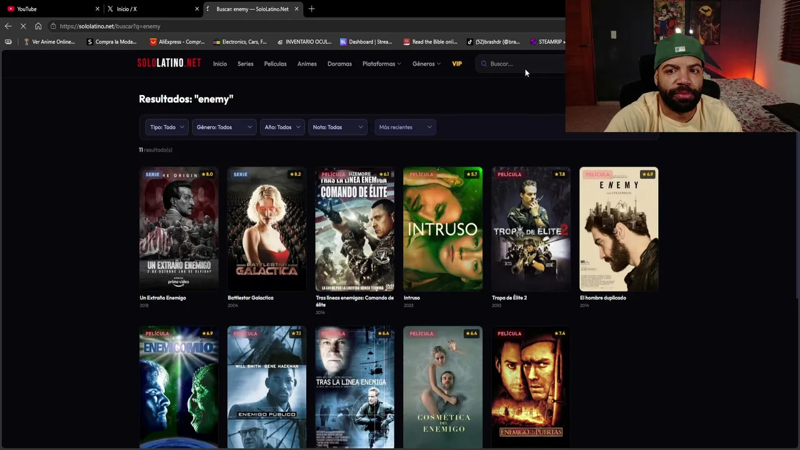Click the search magnifier icon
This screenshot has width=800, height=450.
pos(484,64)
